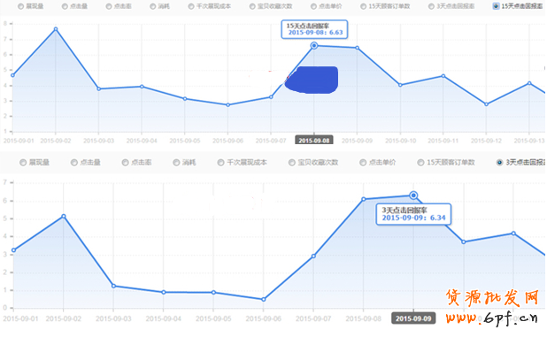Select 15天顾客订单数 radio in lower chart
Screen dimensions: 547x337
coord(421,163)
